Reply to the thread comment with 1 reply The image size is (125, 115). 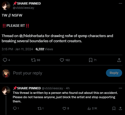coord(15,108)
